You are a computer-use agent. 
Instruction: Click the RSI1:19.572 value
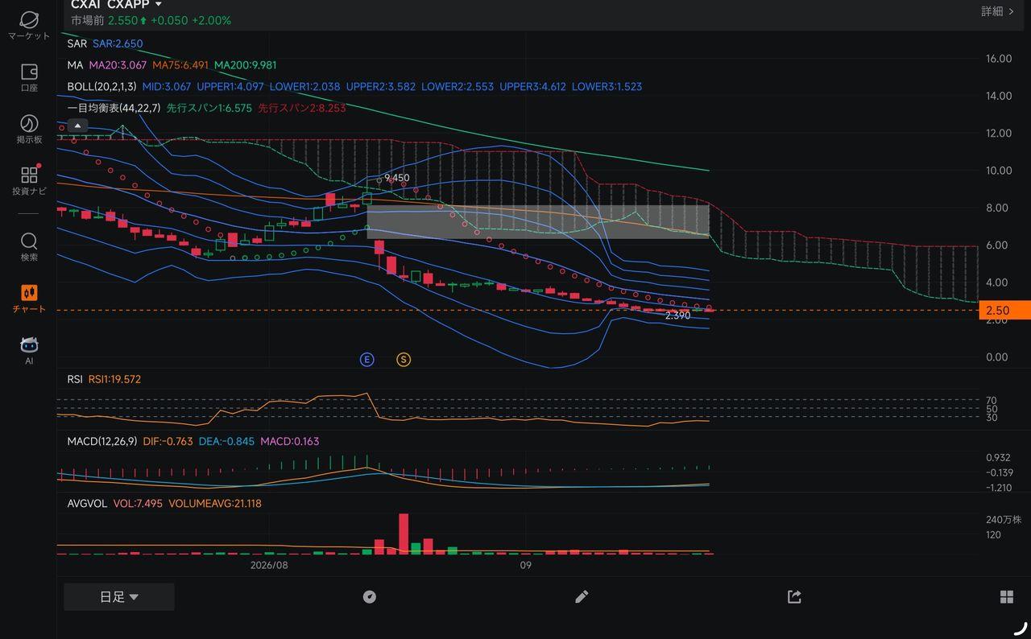[x=114, y=379]
